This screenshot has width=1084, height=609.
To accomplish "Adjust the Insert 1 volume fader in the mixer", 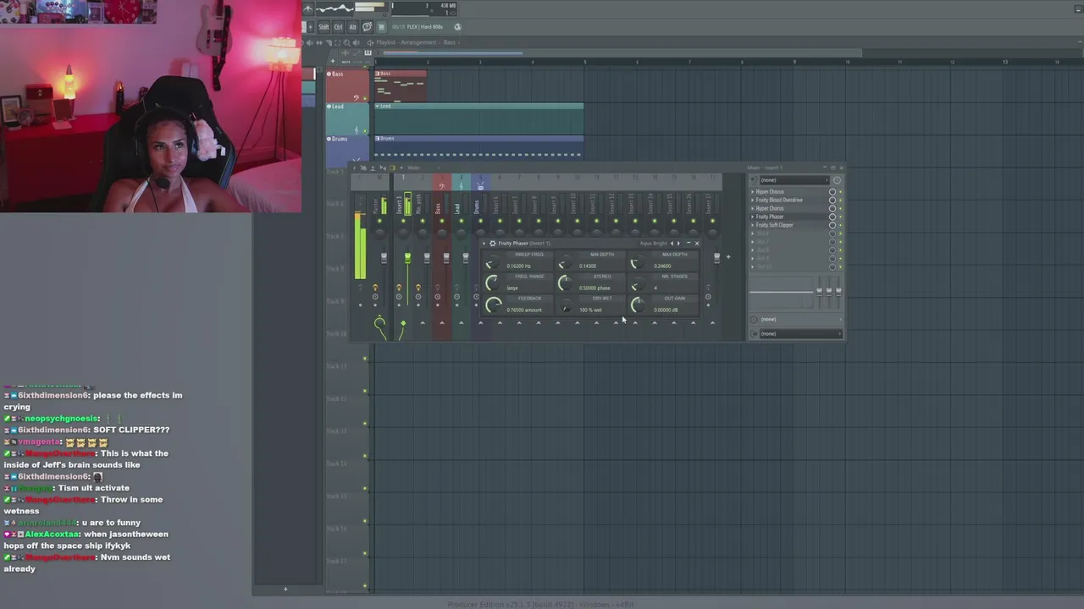I will click(x=407, y=258).
